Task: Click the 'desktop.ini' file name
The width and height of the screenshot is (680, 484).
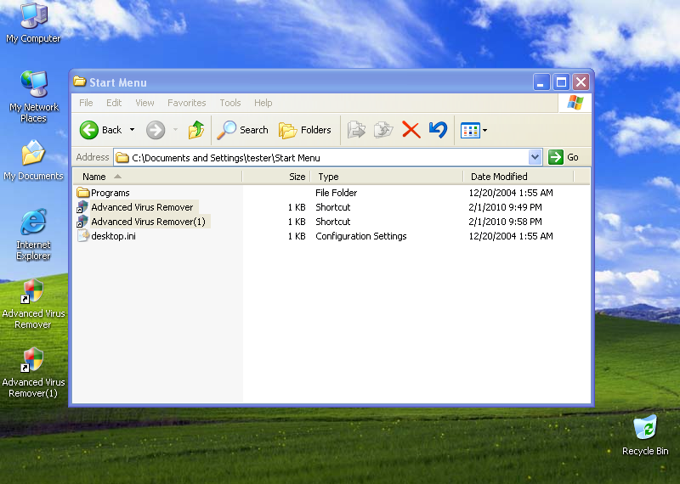Action: tap(114, 236)
